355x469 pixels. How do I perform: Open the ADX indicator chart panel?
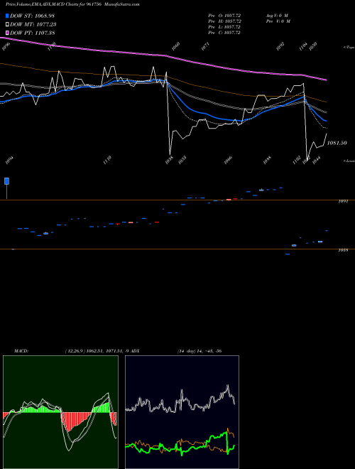(x=182, y=412)
